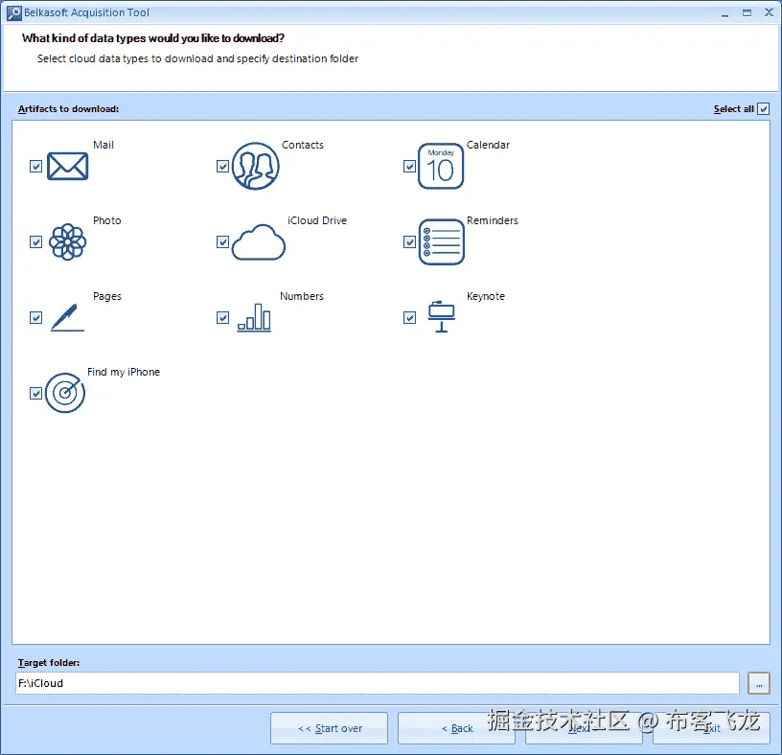Uncheck the Calendar checkbox

[409, 166]
